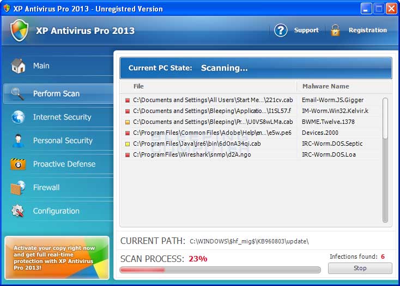This screenshot has height=286, width=400.
Task: Click the Perform Scan magnifier icon
Action: click(x=17, y=94)
